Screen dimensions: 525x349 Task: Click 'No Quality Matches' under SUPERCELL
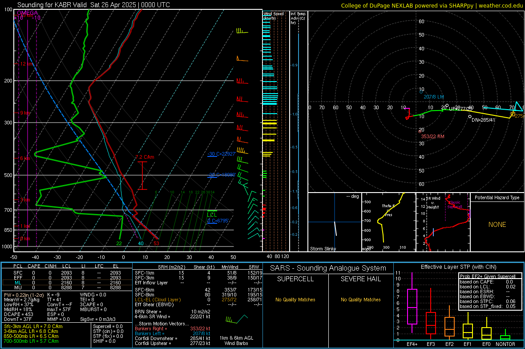click(x=295, y=300)
